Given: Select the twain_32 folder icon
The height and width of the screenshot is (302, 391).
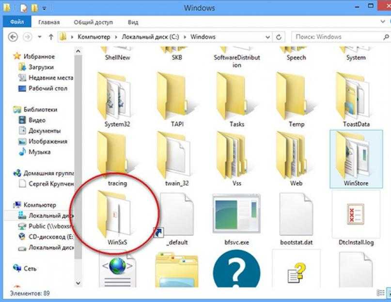Looking at the screenshot, I should 173,155.
